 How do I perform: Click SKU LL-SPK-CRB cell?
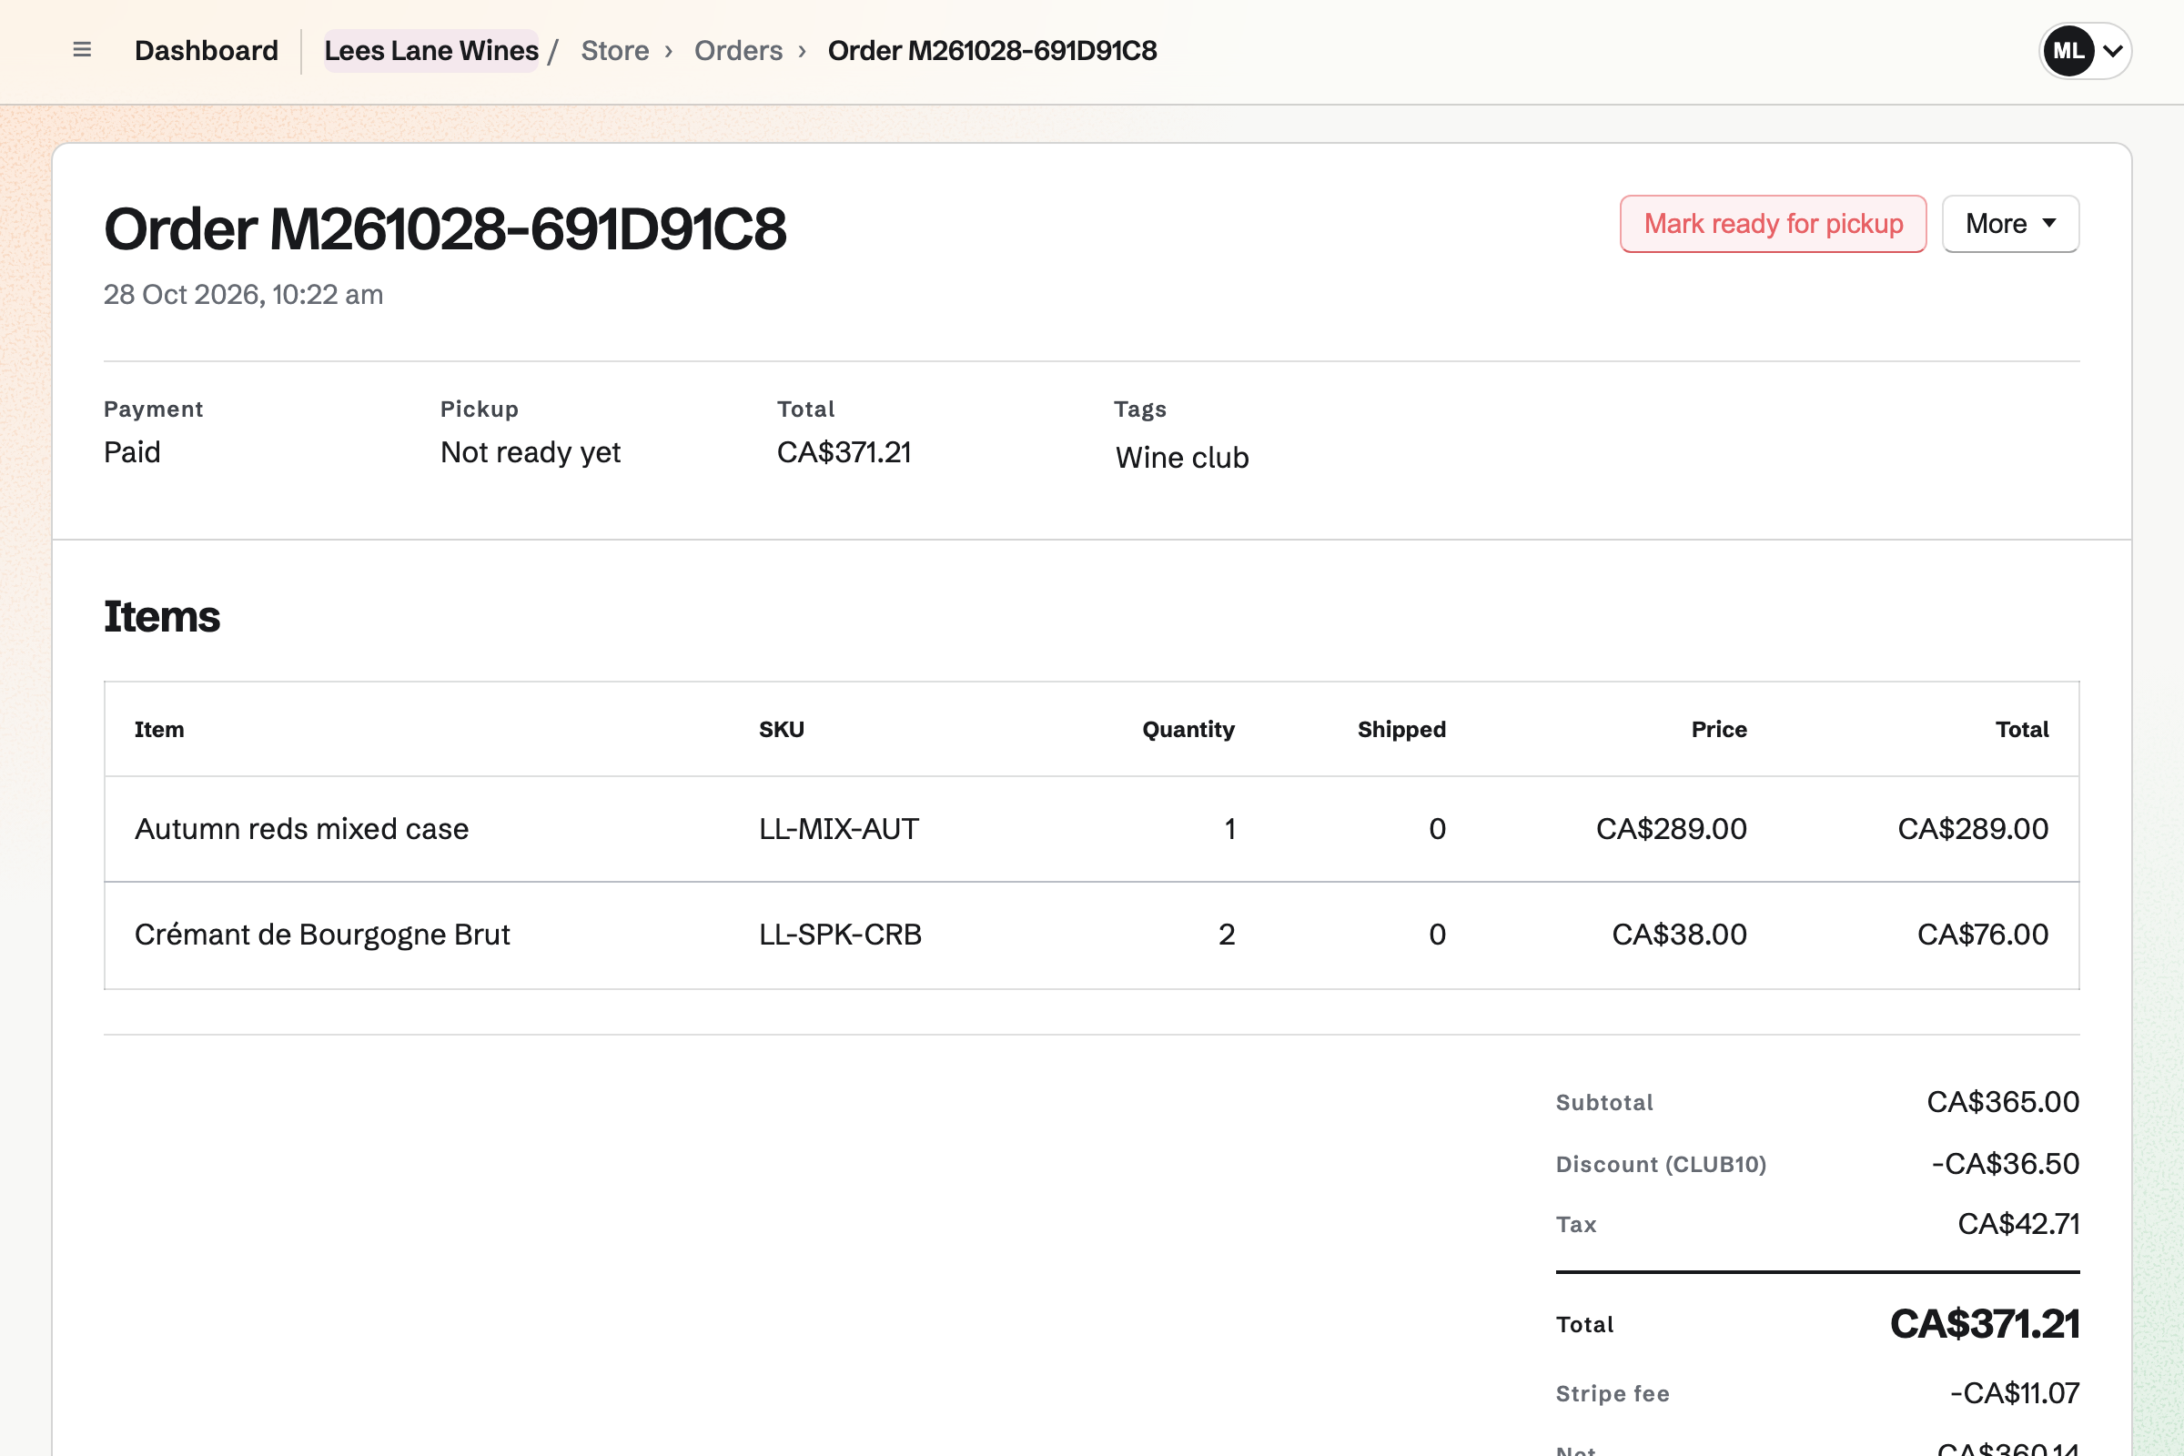click(x=840, y=935)
